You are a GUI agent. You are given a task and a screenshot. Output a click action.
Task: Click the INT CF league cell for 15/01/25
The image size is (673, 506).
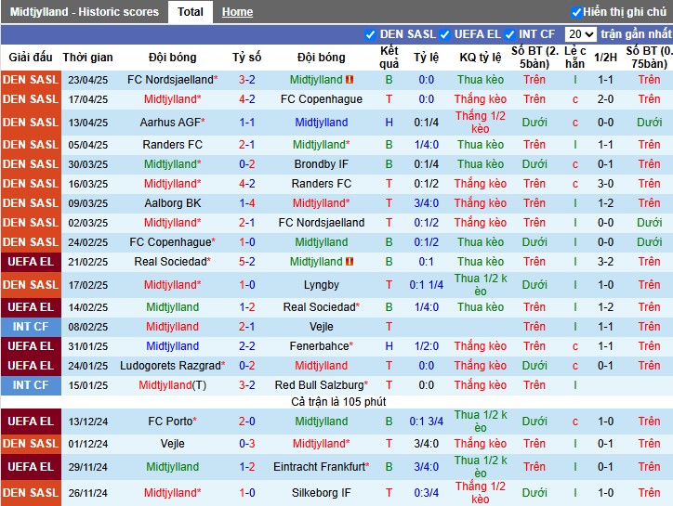(x=31, y=385)
